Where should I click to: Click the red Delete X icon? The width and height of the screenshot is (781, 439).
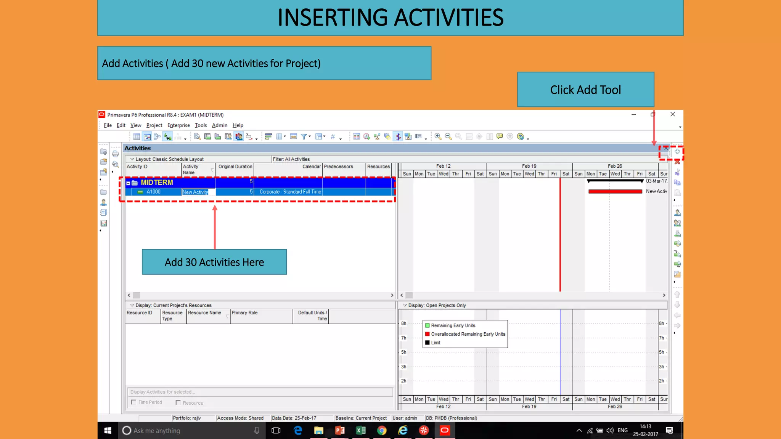pos(677,162)
